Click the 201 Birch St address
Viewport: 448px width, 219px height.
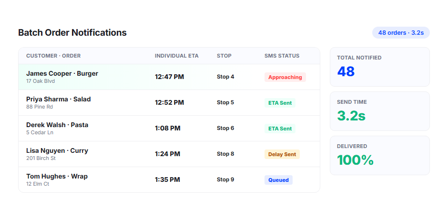click(41, 158)
